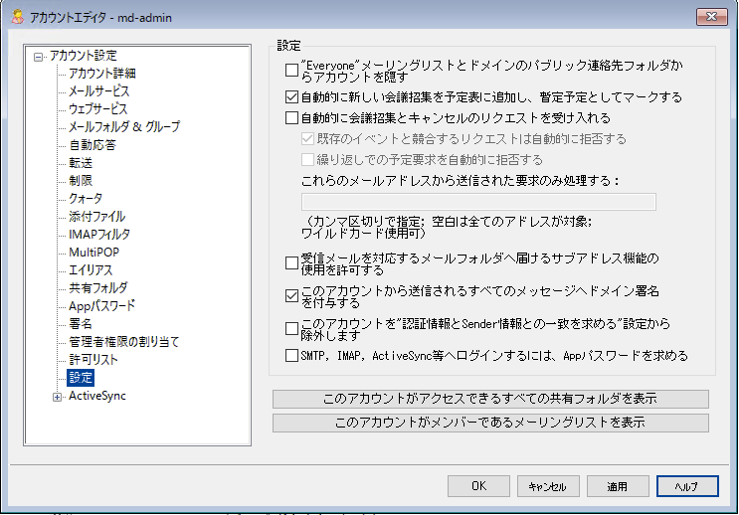Uncheck the domain signature checkbox
This screenshot has height=515, width=739.
pyautogui.click(x=291, y=295)
